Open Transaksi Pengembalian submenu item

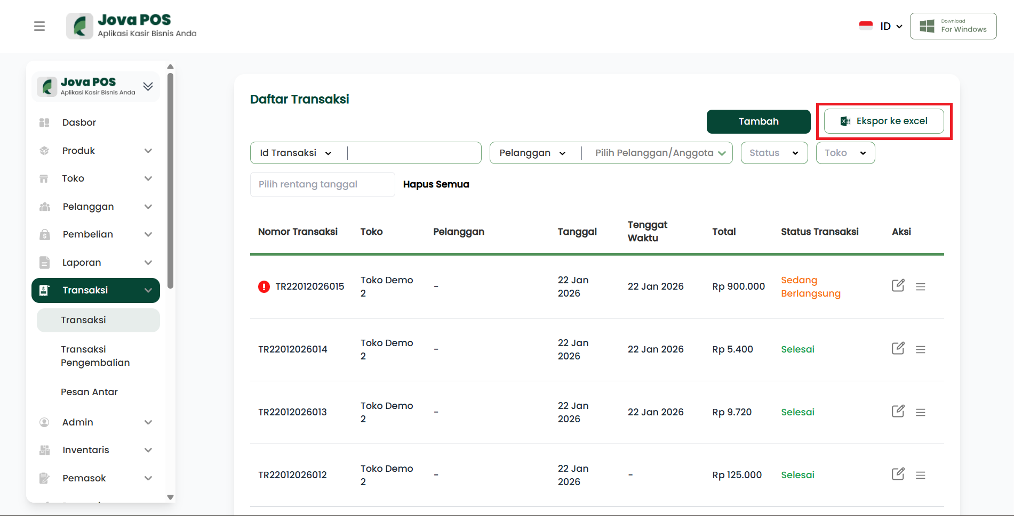(x=95, y=356)
